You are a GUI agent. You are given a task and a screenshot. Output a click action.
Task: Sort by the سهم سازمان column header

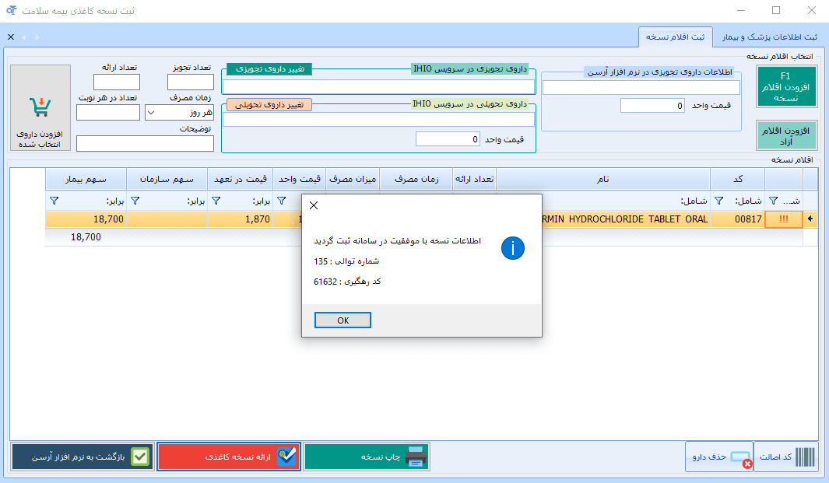point(167,179)
